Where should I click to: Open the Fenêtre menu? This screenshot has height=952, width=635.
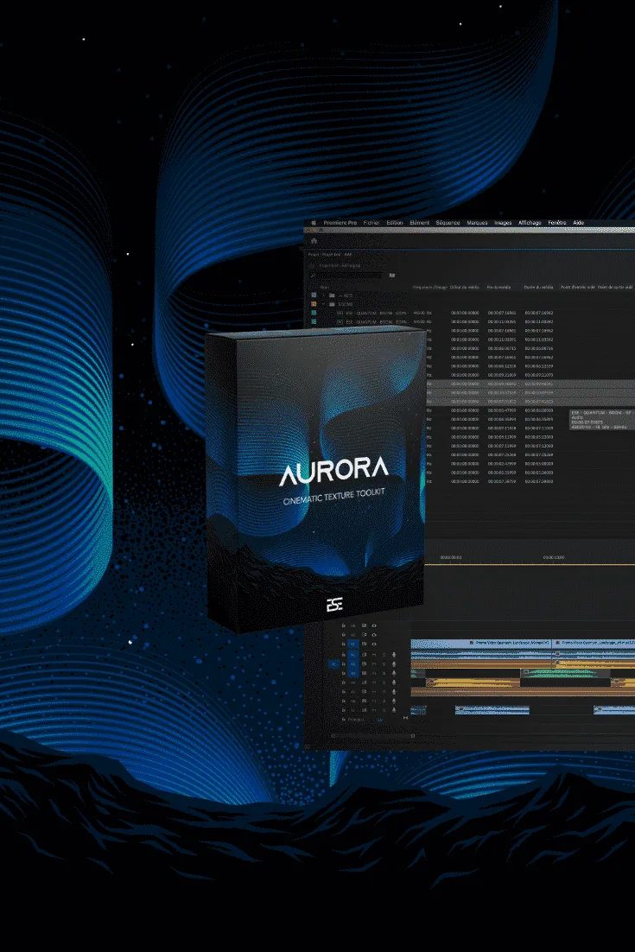click(x=557, y=223)
